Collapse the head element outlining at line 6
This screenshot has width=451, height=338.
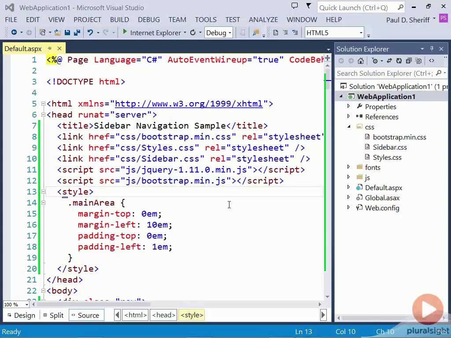tap(43, 115)
